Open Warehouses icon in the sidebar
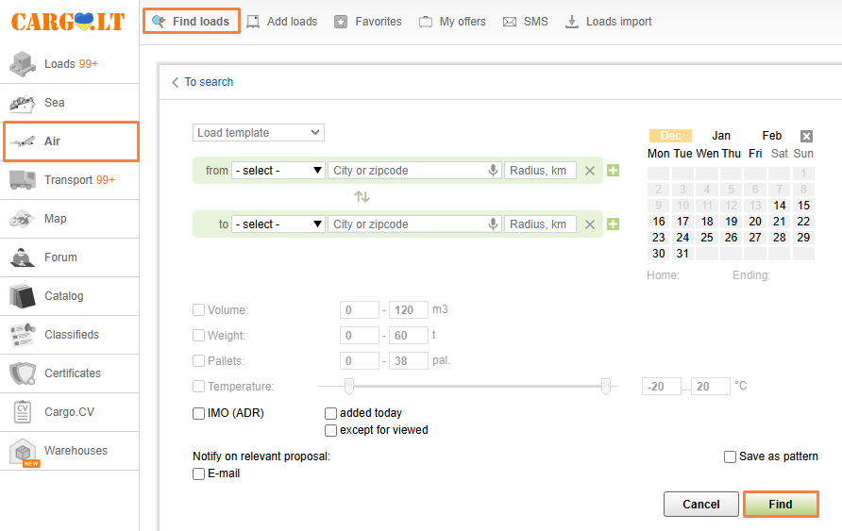Viewport: 842px width, 531px height. 23,452
